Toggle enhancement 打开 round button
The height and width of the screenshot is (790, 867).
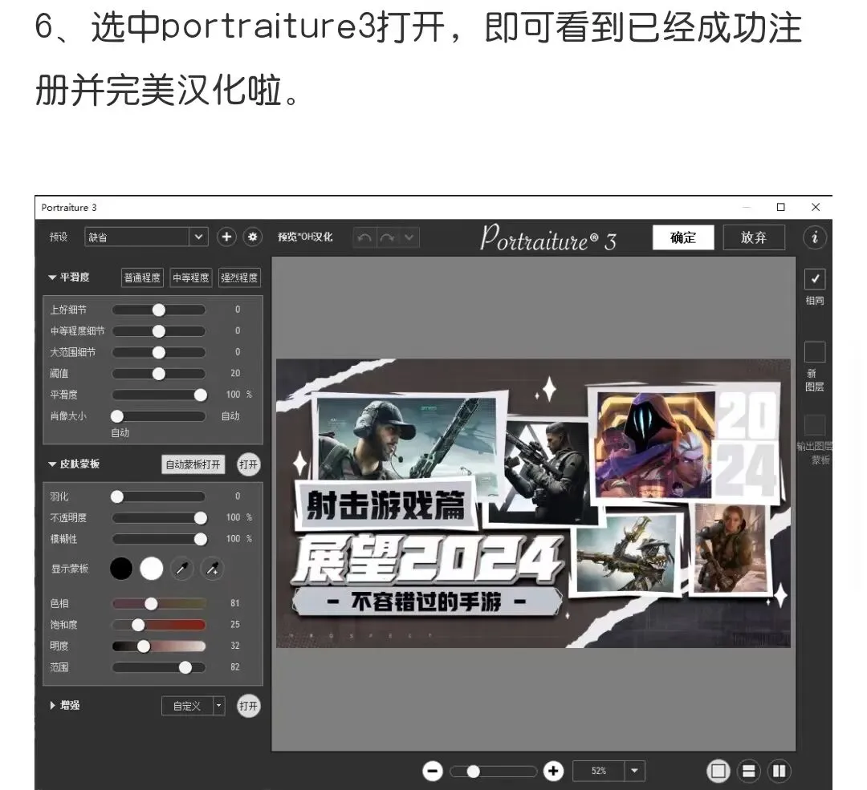pos(248,706)
